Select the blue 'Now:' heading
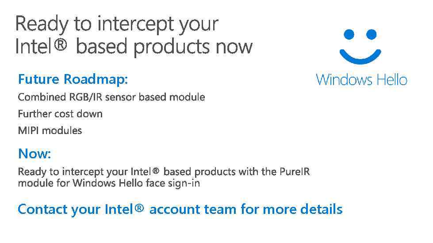Image resolution: width=433 pixels, height=243 pixels. point(34,154)
